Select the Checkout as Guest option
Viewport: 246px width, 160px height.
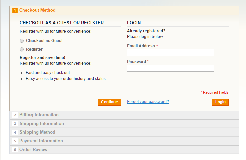tap(22, 41)
